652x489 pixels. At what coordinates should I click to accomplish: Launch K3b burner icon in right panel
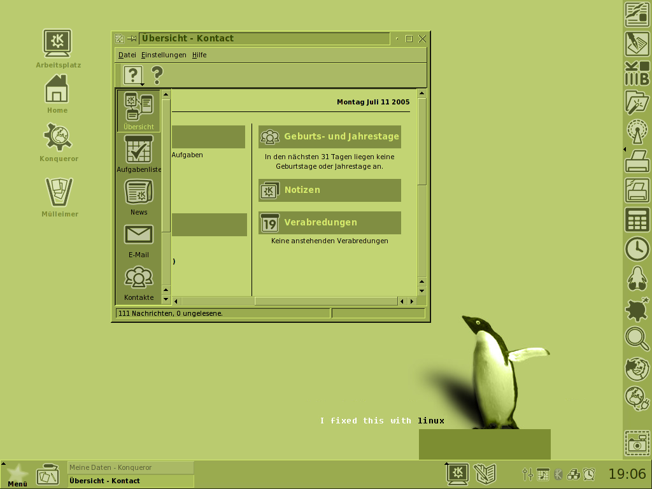(637, 73)
